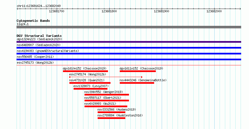Open the esv2745174 (Wong2012b) label
249x129 pixels.
coord(88,74)
